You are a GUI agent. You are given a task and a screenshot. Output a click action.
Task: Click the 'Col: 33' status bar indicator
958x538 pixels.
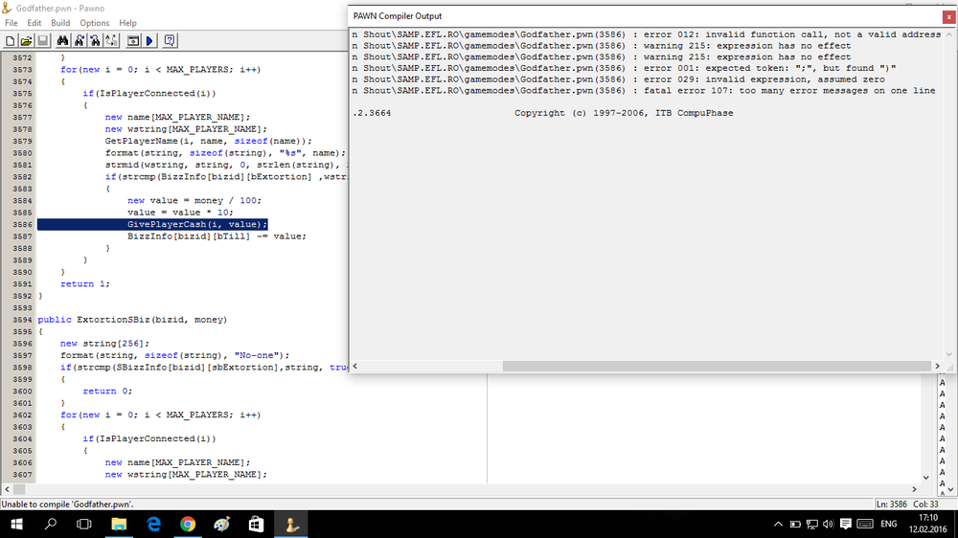pos(925,504)
